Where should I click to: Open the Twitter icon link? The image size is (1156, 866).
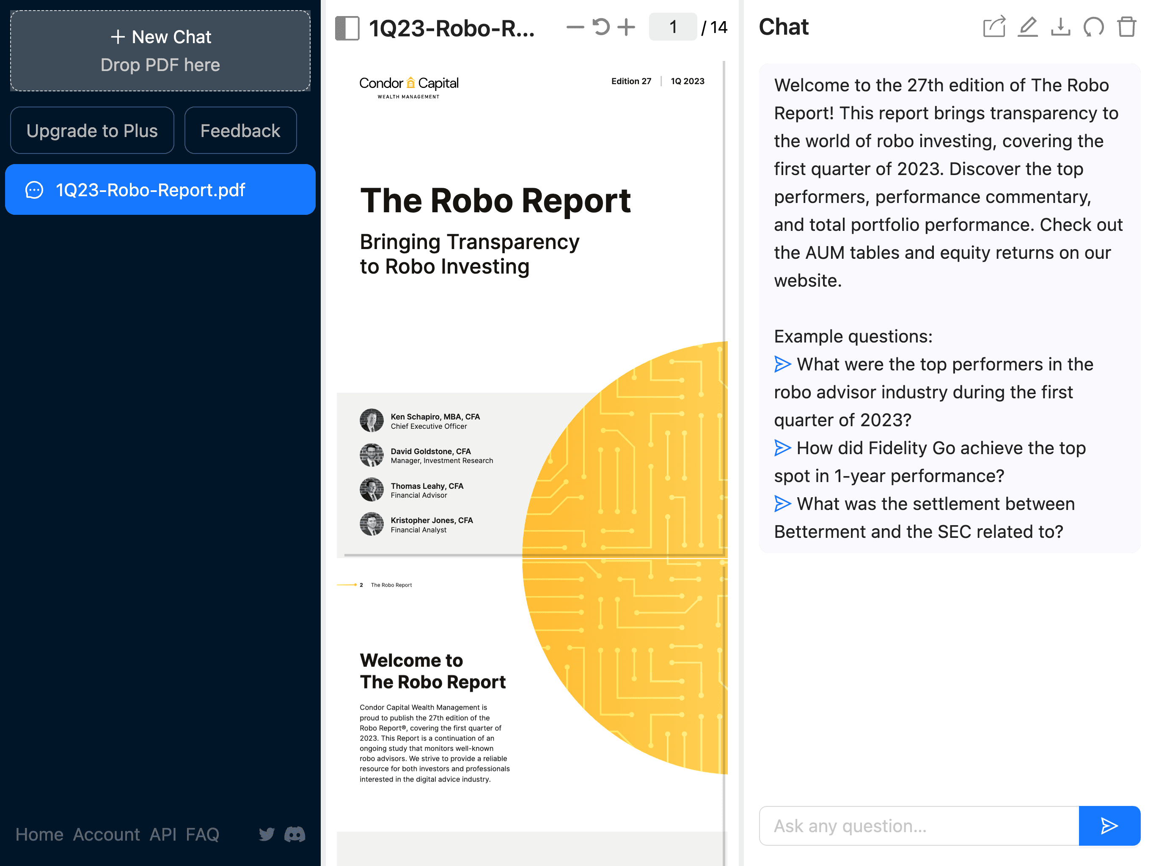(267, 834)
